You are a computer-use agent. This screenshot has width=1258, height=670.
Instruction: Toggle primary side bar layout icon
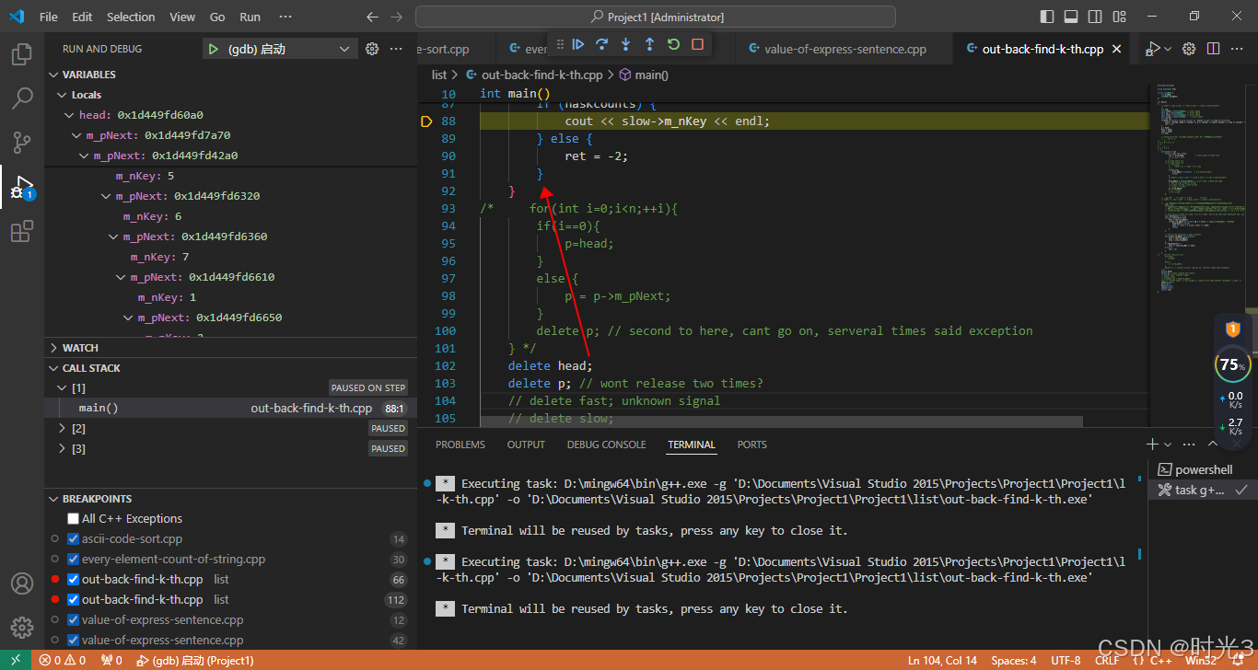tap(1047, 17)
